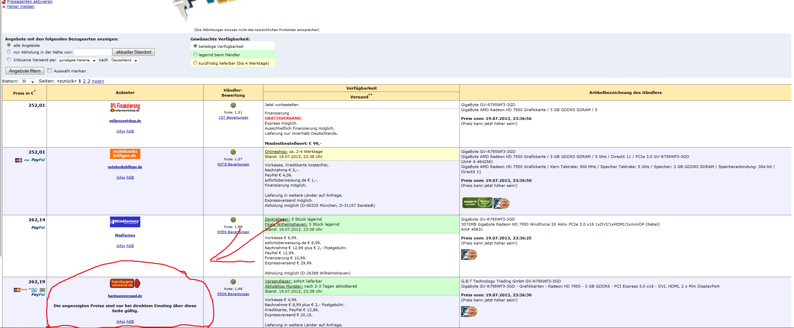The width and height of the screenshot is (794, 328).
Task: Click the 'Fehler melden' link
Action: pos(21,6)
